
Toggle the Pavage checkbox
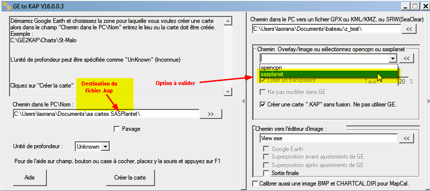pyautogui.click(x=117, y=129)
